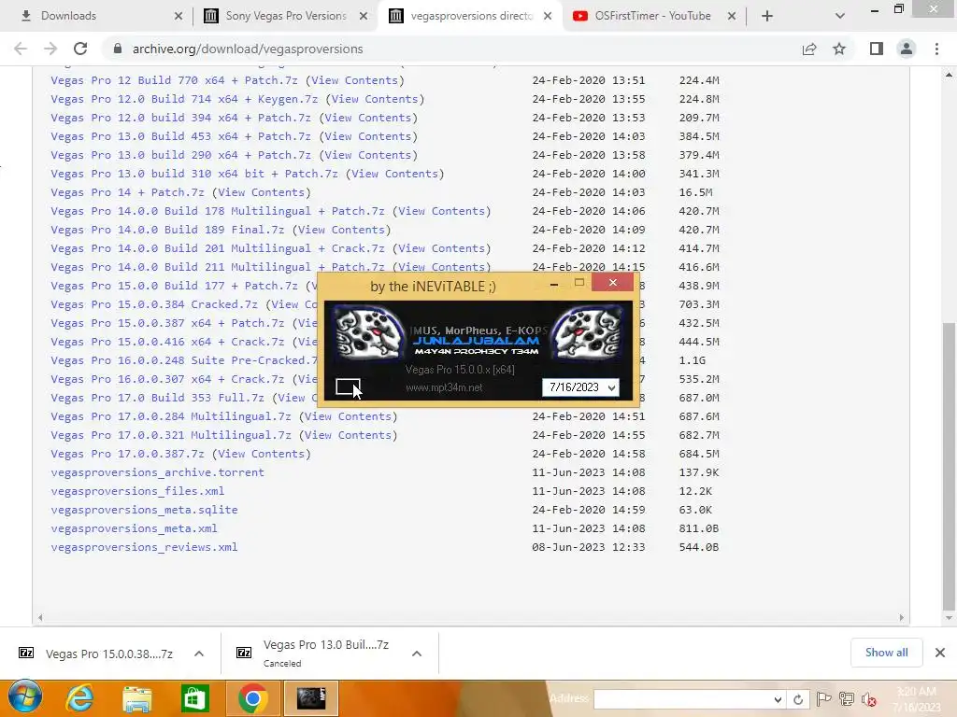
Task: View Contents of Vegas Pro 17.0.0.284 Multilingual
Action: 348,416
